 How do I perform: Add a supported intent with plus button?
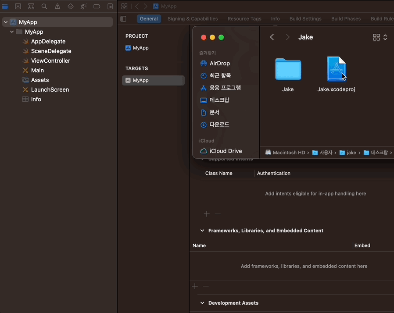click(x=207, y=214)
